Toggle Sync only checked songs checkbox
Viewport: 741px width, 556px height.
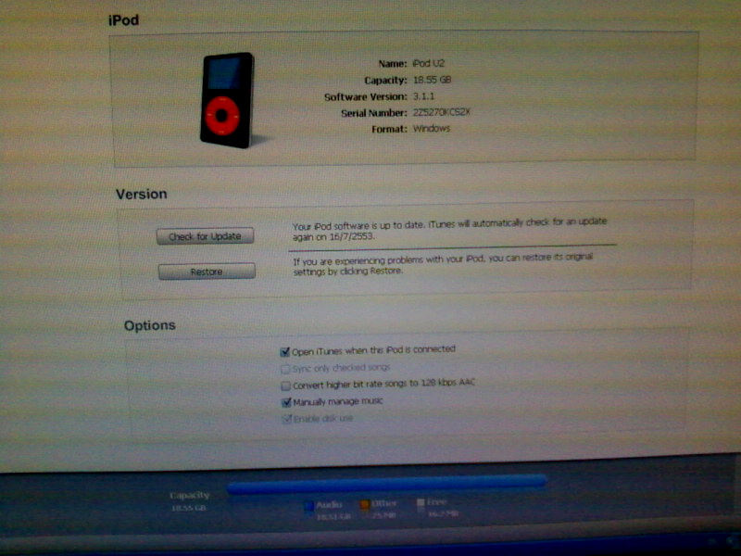[285, 368]
